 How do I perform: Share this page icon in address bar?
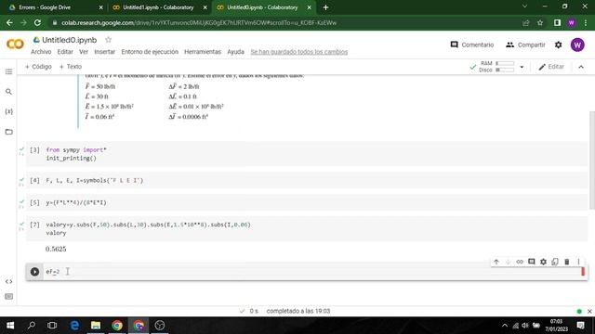pos(526,22)
